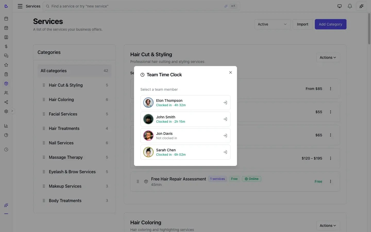
Task: Open the pie chart analytics icon
Action: click(x=6, y=135)
